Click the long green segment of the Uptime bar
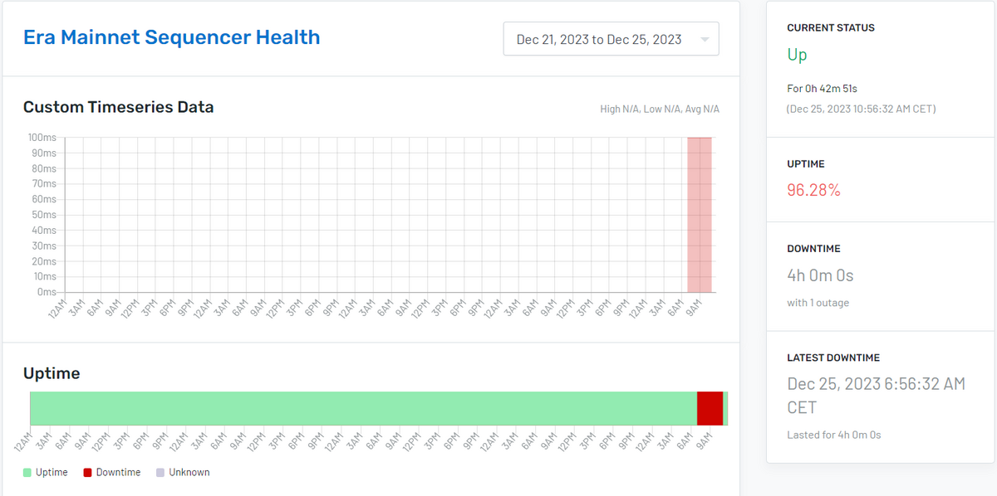The height and width of the screenshot is (496, 997). click(x=363, y=408)
